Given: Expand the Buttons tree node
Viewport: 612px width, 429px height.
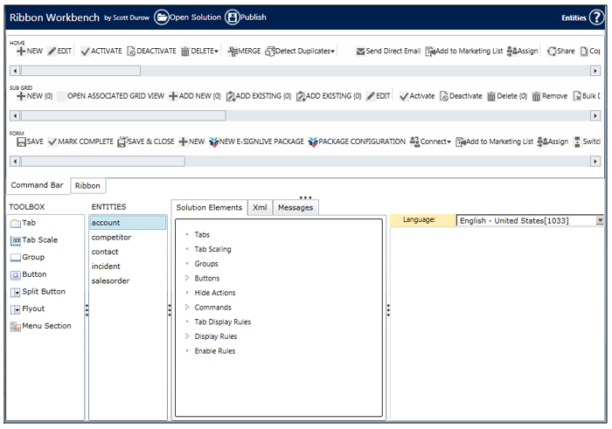Looking at the screenshot, I should 187,279.
